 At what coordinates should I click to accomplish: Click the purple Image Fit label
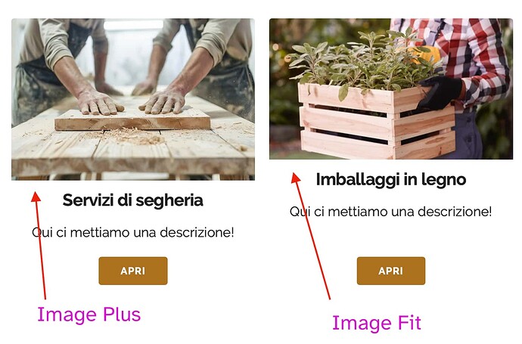377,323
